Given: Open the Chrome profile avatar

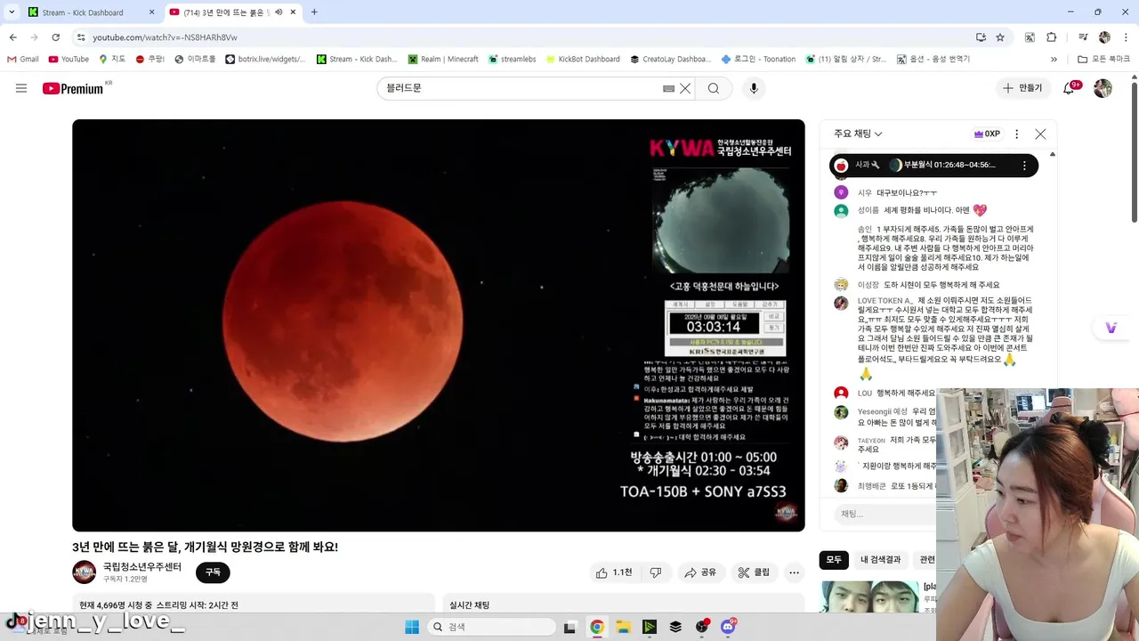Looking at the screenshot, I should click(1104, 37).
